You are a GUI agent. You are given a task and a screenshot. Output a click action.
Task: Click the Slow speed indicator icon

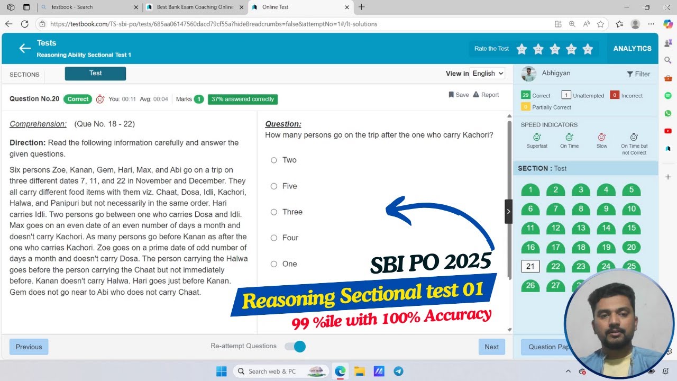(602, 138)
